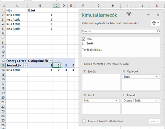Image resolution: width=165 pixels, height=129 pixels.
Task: Select column B header
Action: pyautogui.click(x=40, y=6)
